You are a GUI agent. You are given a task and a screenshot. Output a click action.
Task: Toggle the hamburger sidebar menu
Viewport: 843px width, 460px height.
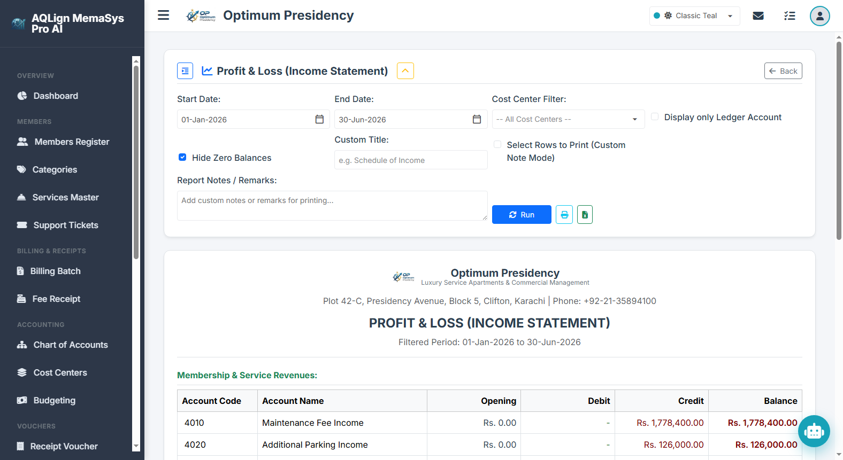(x=164, y=15)
